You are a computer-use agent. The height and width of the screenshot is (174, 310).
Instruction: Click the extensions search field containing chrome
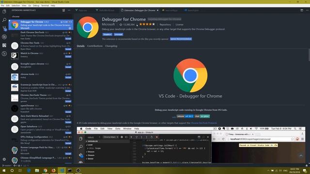(41, 16)
